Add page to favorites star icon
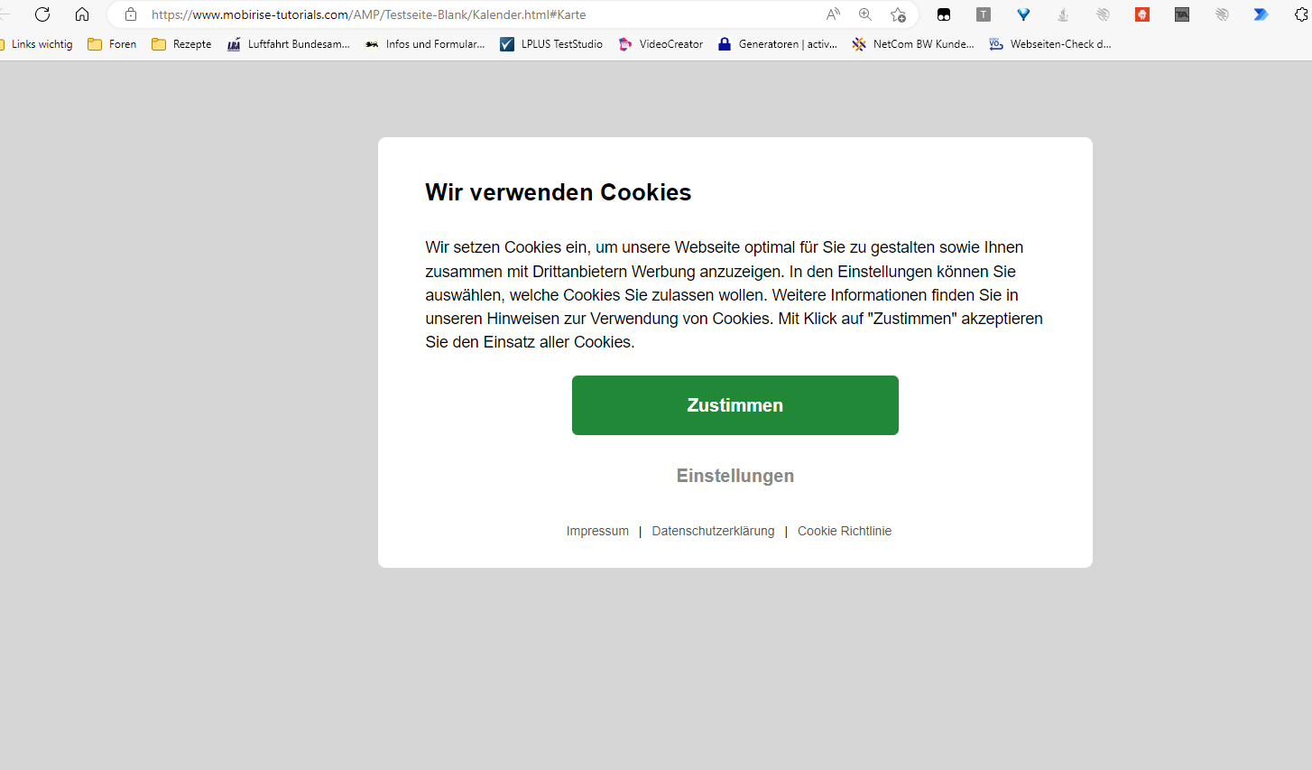Image resolution: width=1312 pixels, height=770 pixels. coord(898,14)
